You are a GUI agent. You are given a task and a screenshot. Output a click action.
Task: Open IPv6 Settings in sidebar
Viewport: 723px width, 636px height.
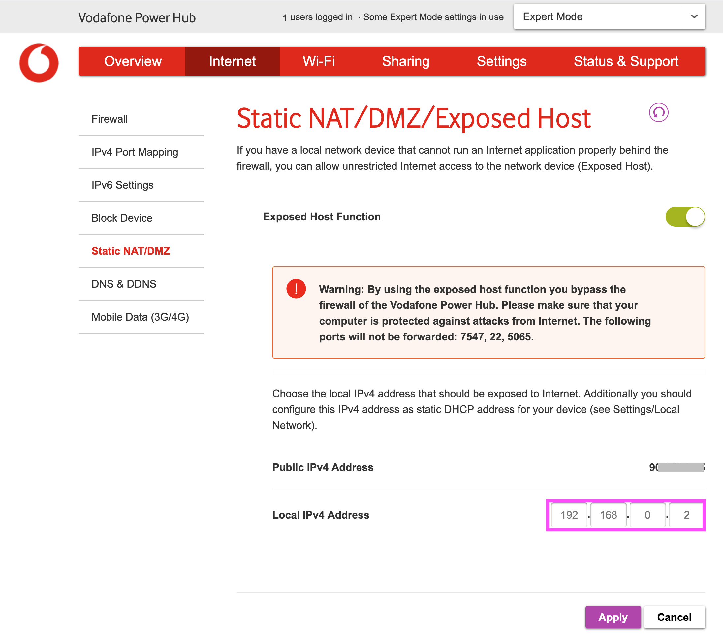122,185
